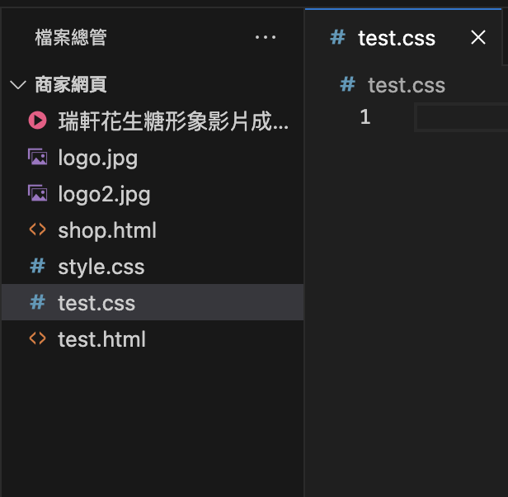Click into the empty first editor line
The width and height of the screenshot is (508, 497).
[x=462, y=118]
